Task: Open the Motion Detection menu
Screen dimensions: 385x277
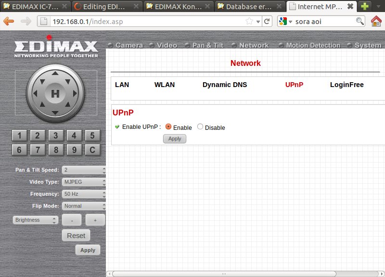Action: 313,45
